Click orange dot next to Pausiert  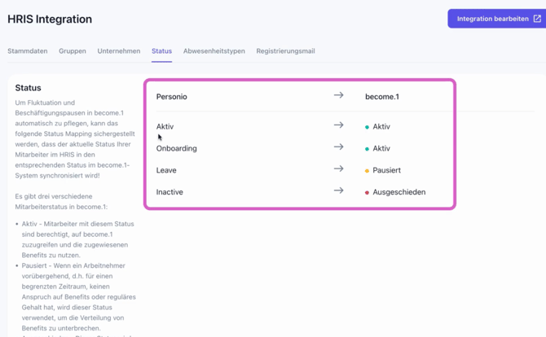coord(367,171)
